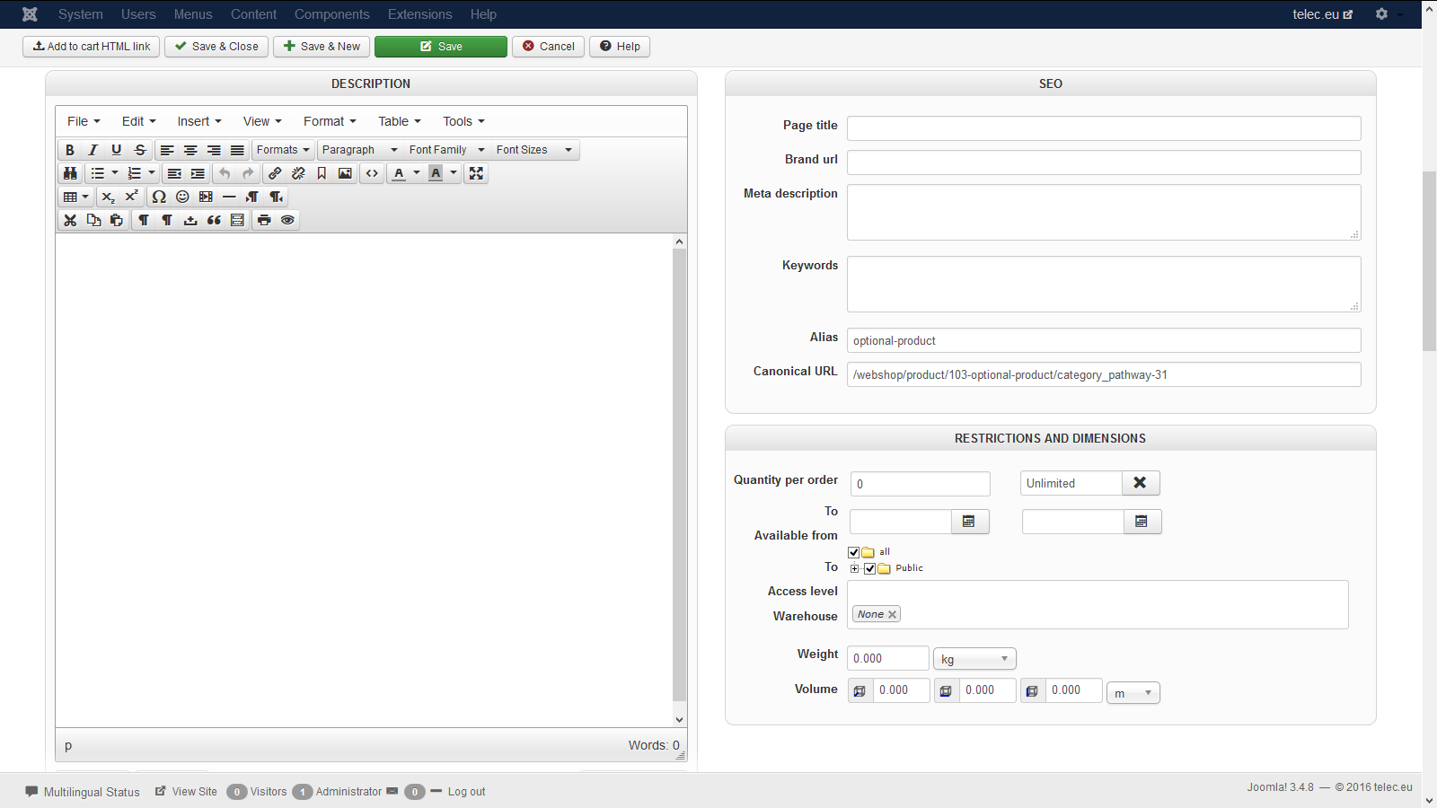The width and height of the screenshot is (1437, 808).
Task: Open the weight unit kg dropdown
Action: 974,659
